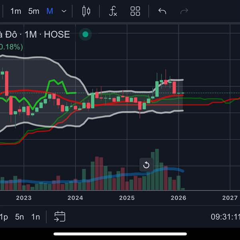Open the candlestick chart type selector
The image size is (240, 240).
point(86,11)
